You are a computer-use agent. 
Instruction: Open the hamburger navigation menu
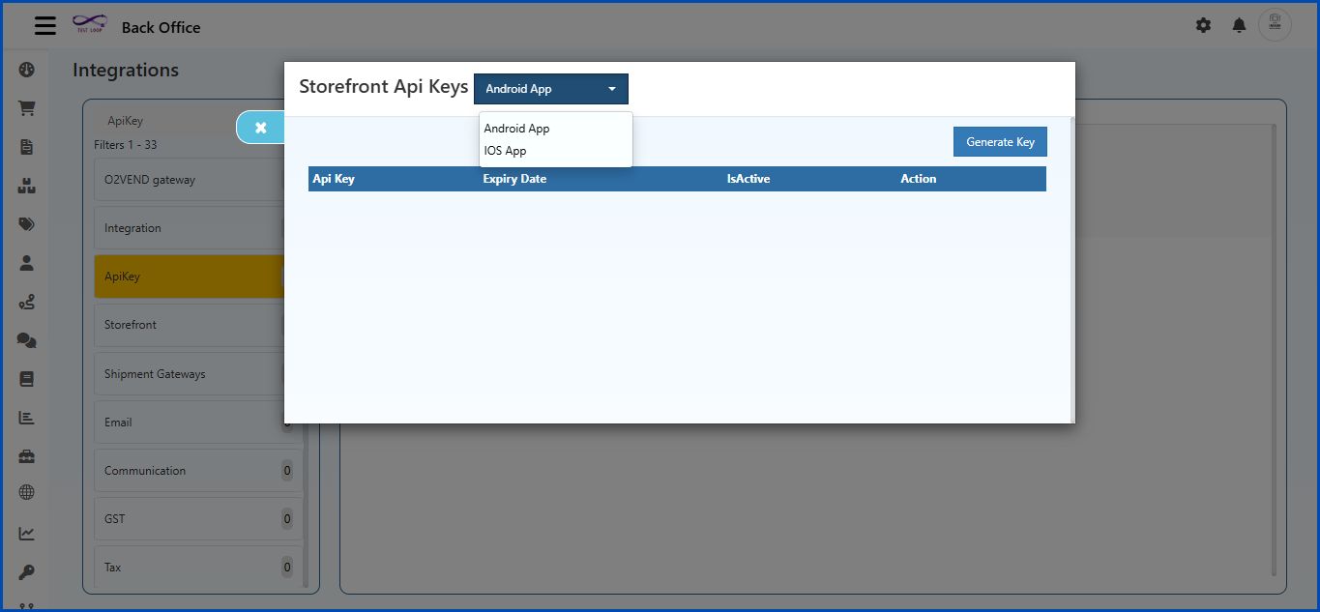click(44, 25)
